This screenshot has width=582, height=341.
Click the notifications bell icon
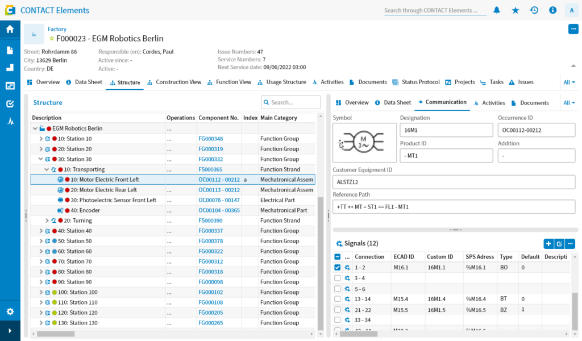tap(497, 10)
